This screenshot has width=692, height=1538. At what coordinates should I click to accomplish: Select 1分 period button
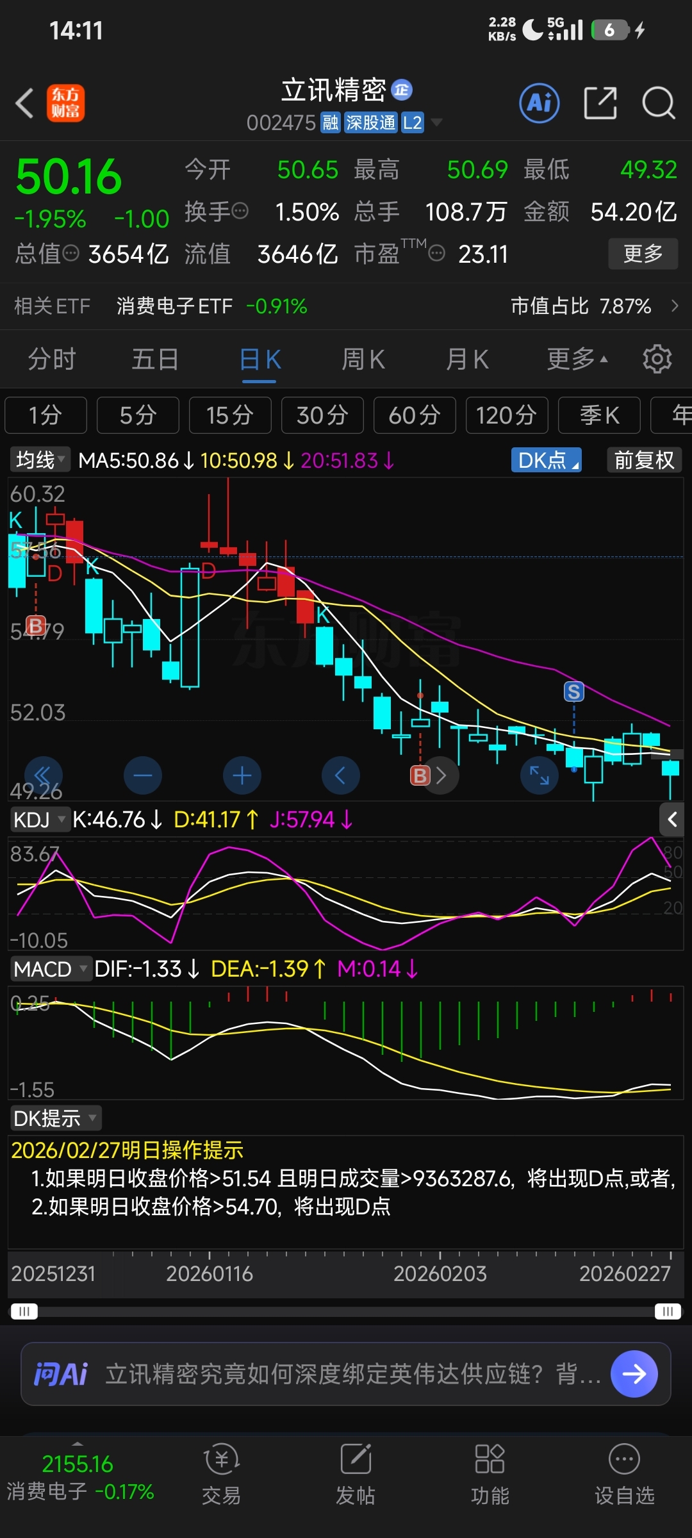tap(45, 415)
